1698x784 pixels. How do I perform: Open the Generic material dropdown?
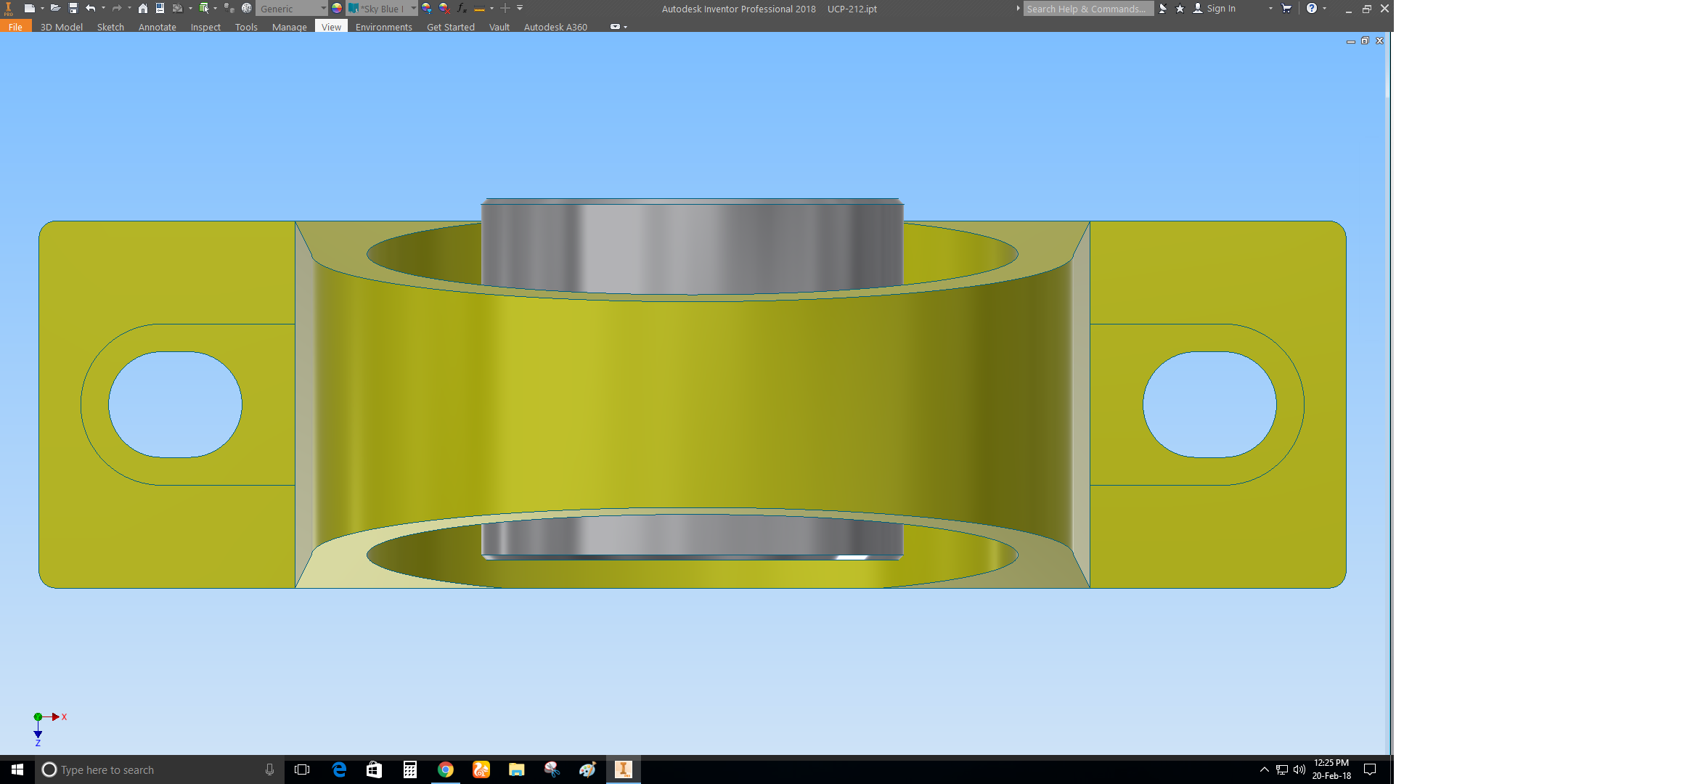(x=323, y=8)
